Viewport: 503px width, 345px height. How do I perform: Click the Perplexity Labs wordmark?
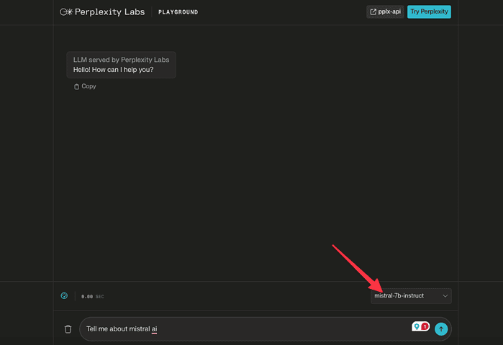point(109,12)
